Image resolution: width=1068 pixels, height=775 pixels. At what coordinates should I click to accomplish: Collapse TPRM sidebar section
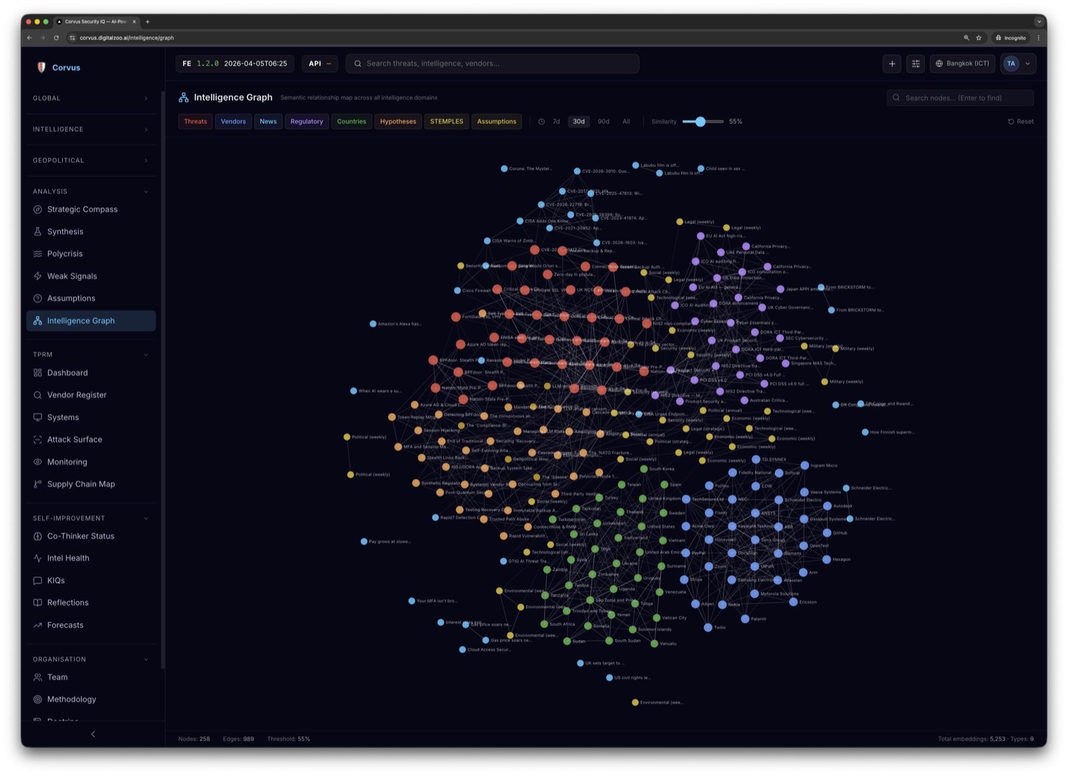tap(91, 355)
